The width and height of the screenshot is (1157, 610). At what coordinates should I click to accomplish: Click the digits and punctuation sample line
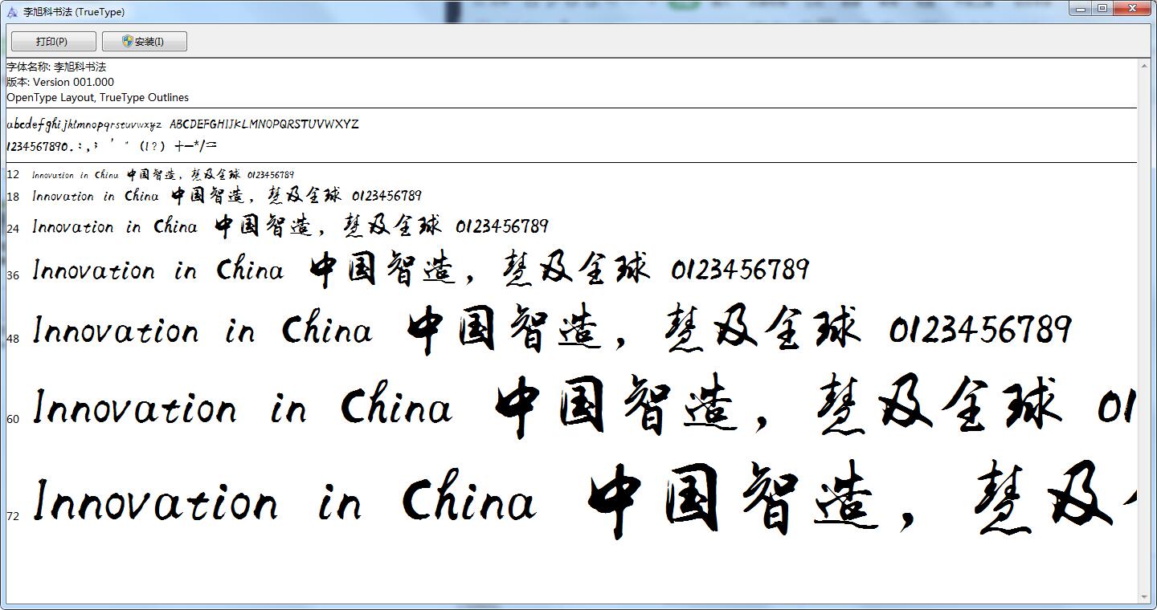[112, 146]
